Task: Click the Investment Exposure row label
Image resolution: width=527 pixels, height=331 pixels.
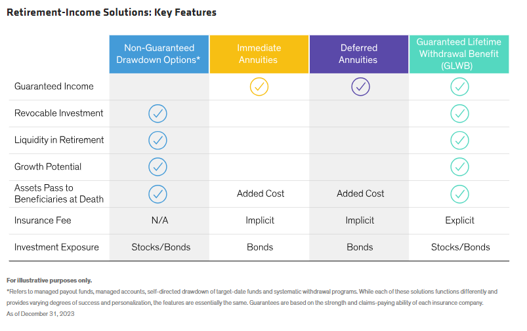Action: pos(56,248)
